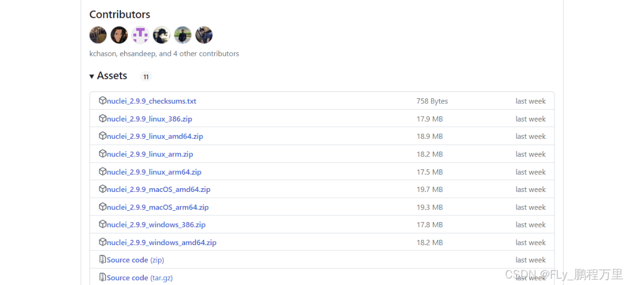This screenshot has height=285, width=625.
Task: Download nuclei_2.9.9_linux_amd64.zip
Action: 155,136
